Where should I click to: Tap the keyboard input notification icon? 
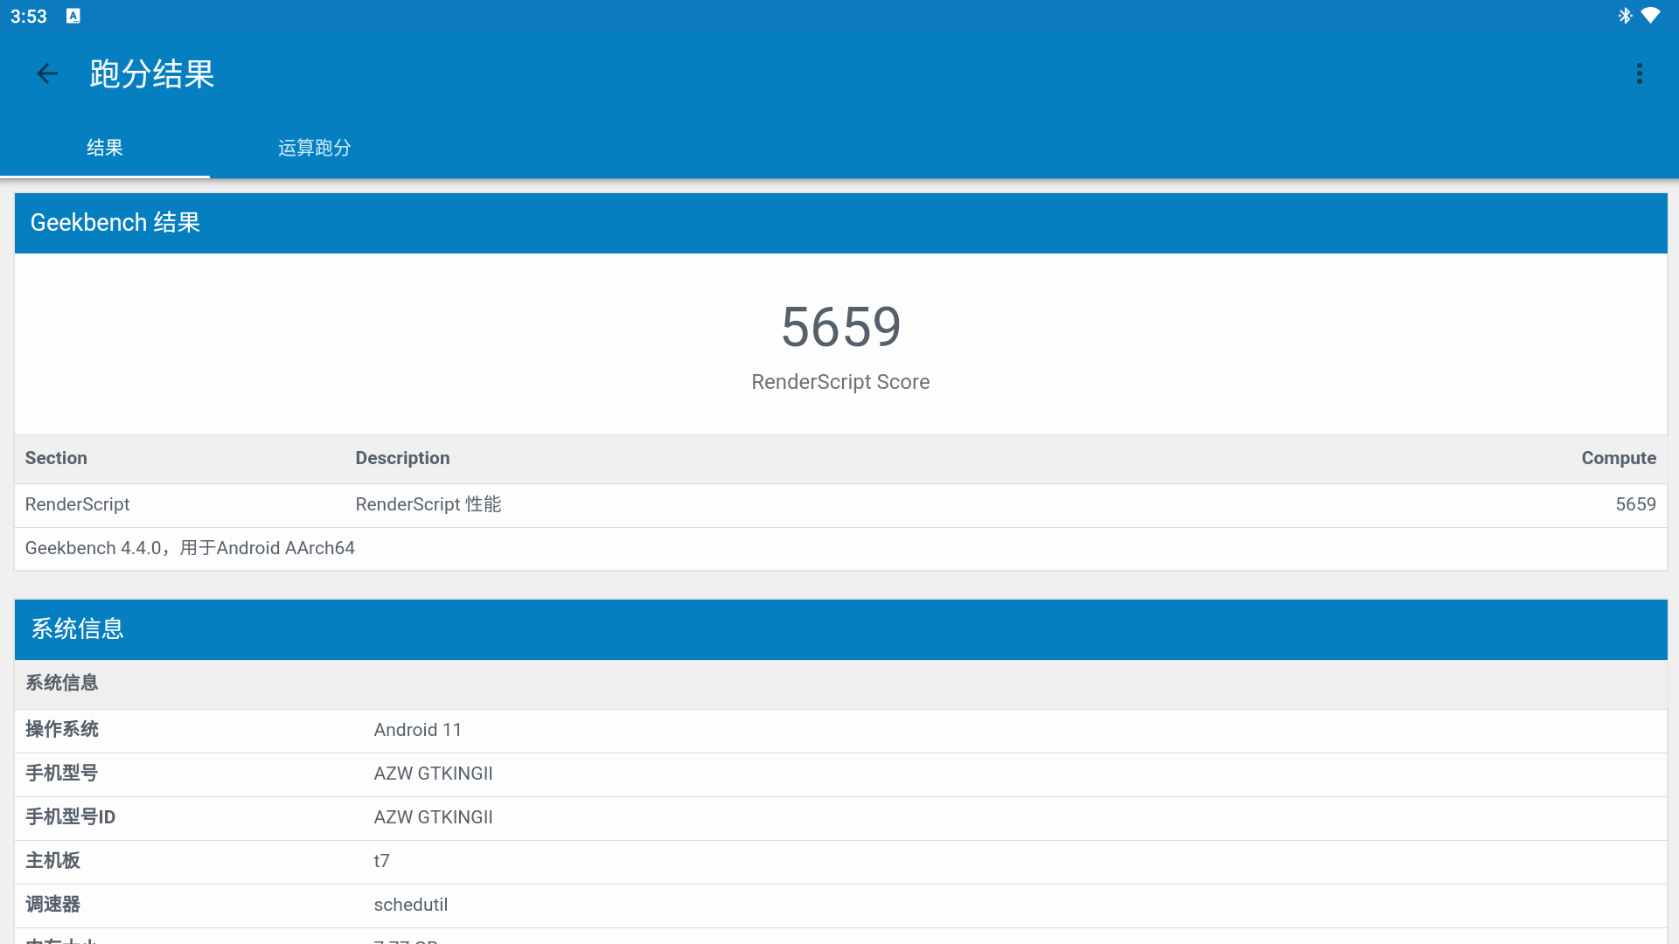point(73,16)
